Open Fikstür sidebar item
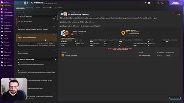Viewport: 184px width, 103px height. pyautogui.click(x=5, y=35)
